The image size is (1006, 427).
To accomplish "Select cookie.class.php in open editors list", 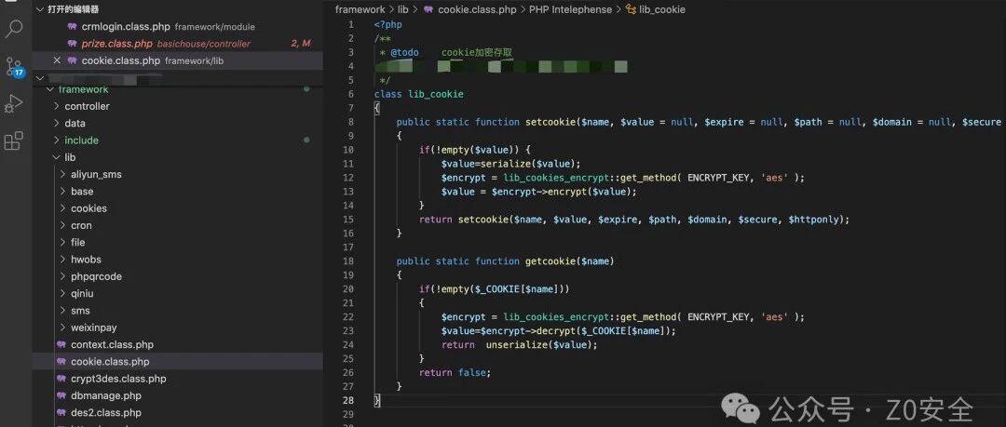I will point(178,60).
